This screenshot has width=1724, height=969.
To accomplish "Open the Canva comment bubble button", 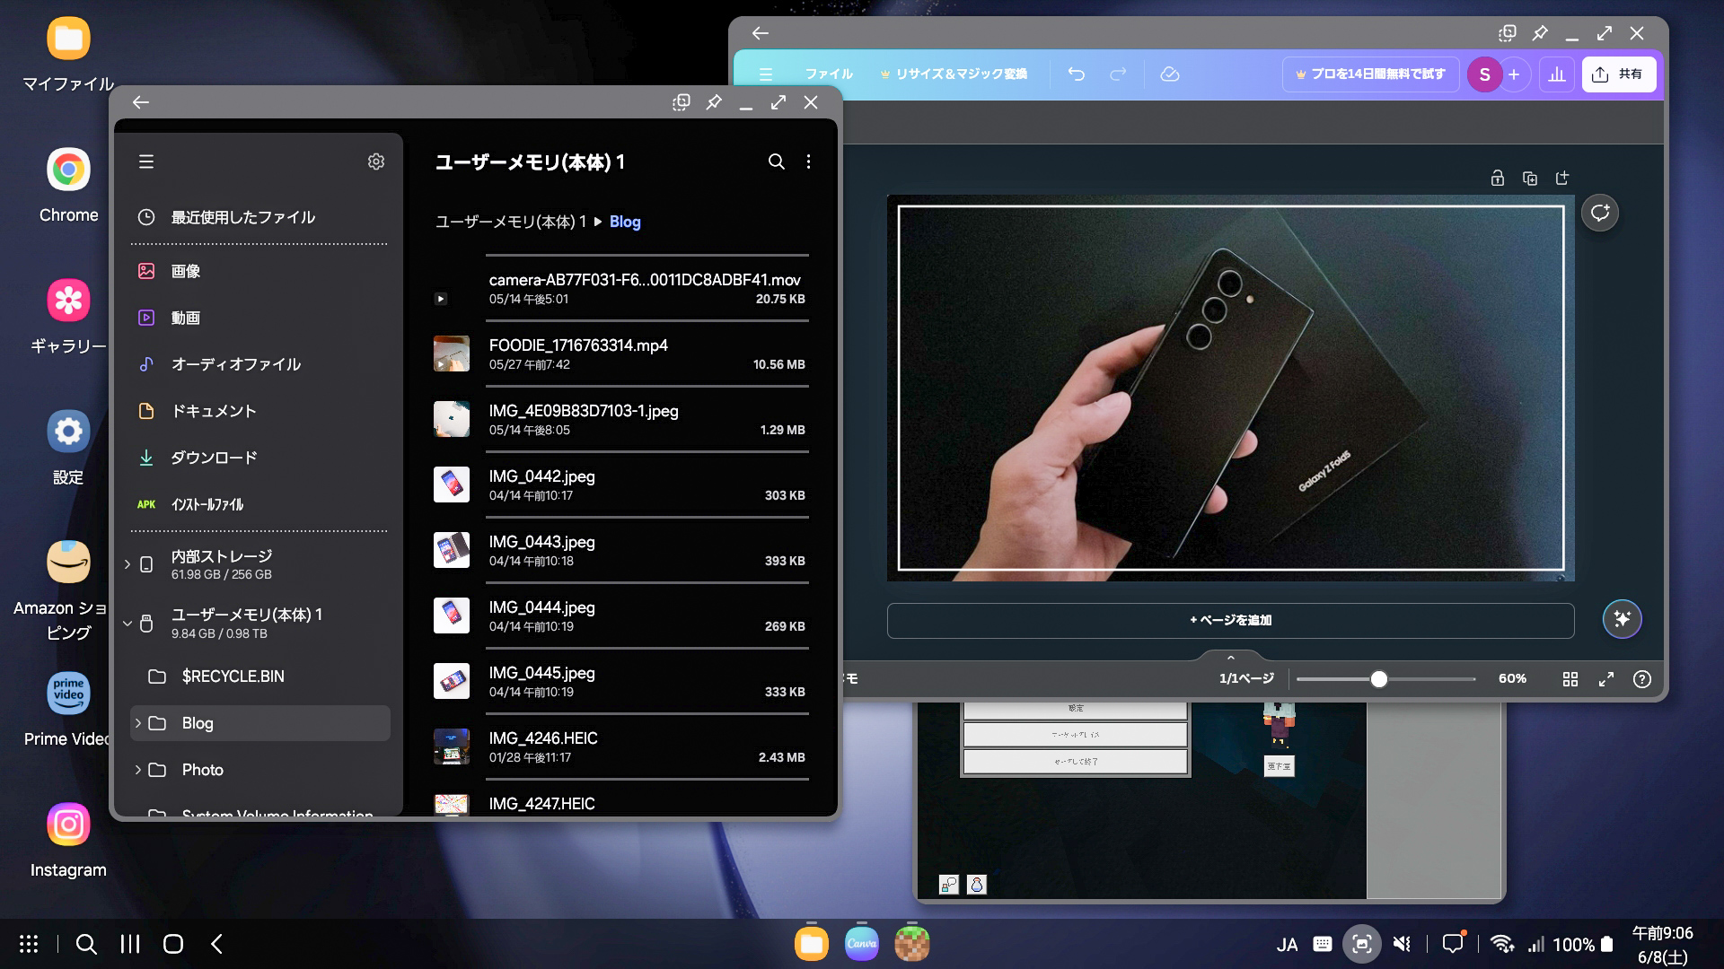I will point(1600,213).
